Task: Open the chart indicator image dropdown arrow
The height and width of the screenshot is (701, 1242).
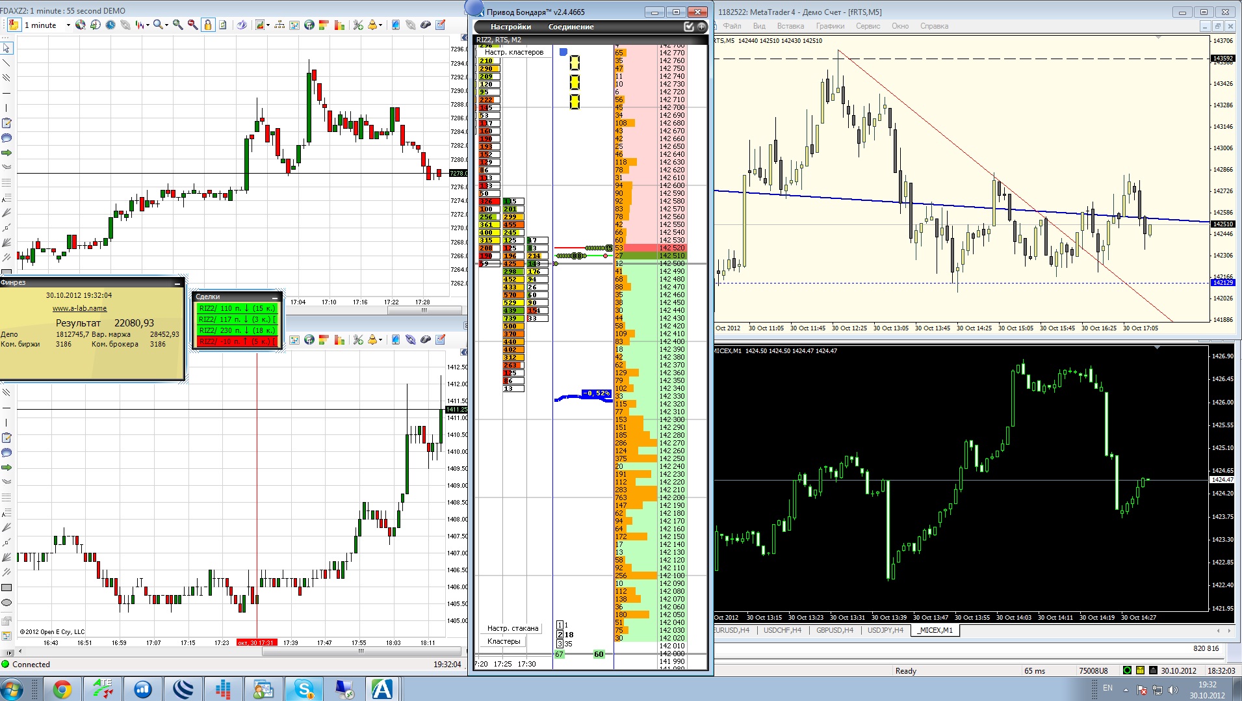Action: click(x=267, y=25)
